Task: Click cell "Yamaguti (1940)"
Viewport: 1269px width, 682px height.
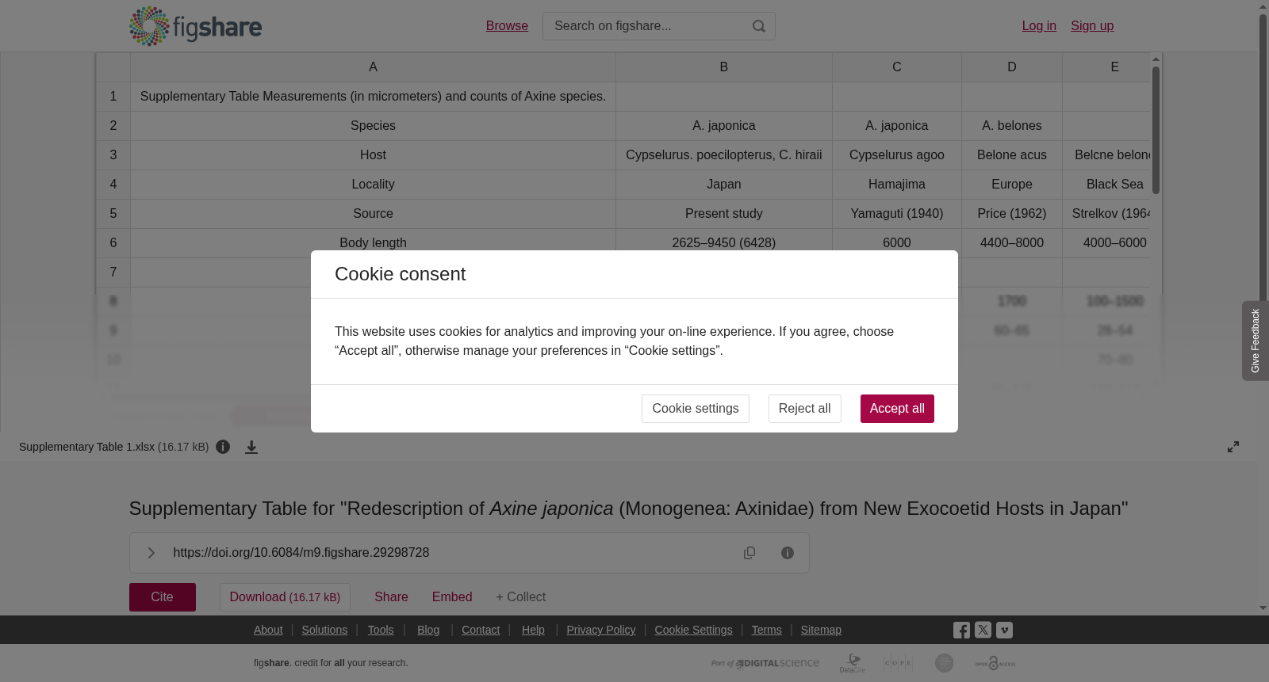Action: (897, 214)
